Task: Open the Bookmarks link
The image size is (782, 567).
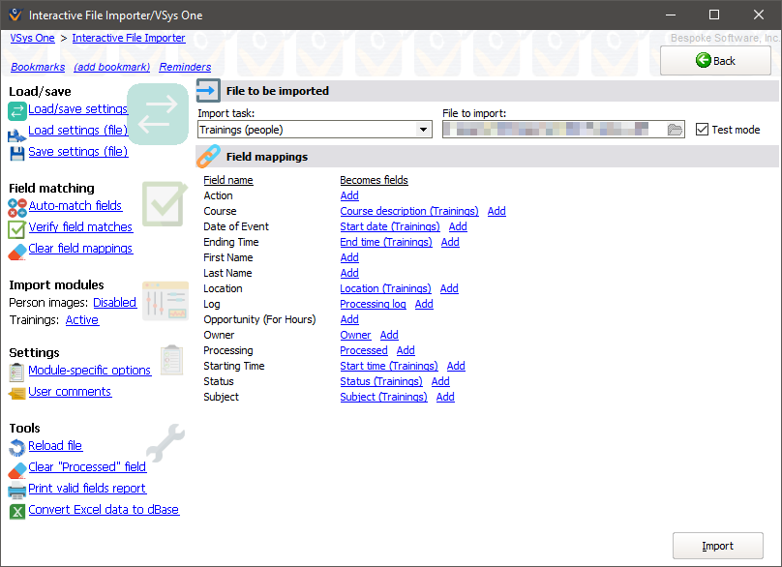Action: pyautogui.click(x=38, y=67)
